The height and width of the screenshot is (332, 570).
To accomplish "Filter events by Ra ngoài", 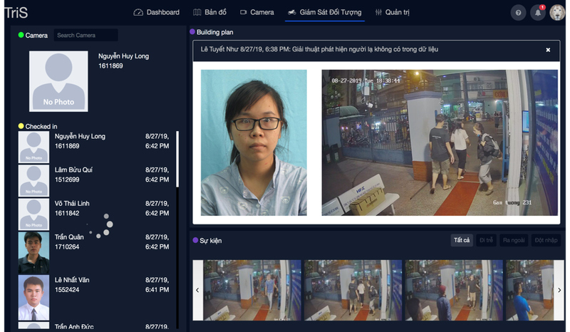I will click(514, 240).
